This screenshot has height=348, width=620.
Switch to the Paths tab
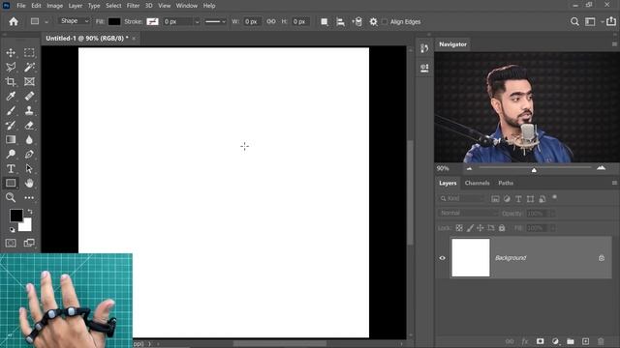(x=506, y=183)
